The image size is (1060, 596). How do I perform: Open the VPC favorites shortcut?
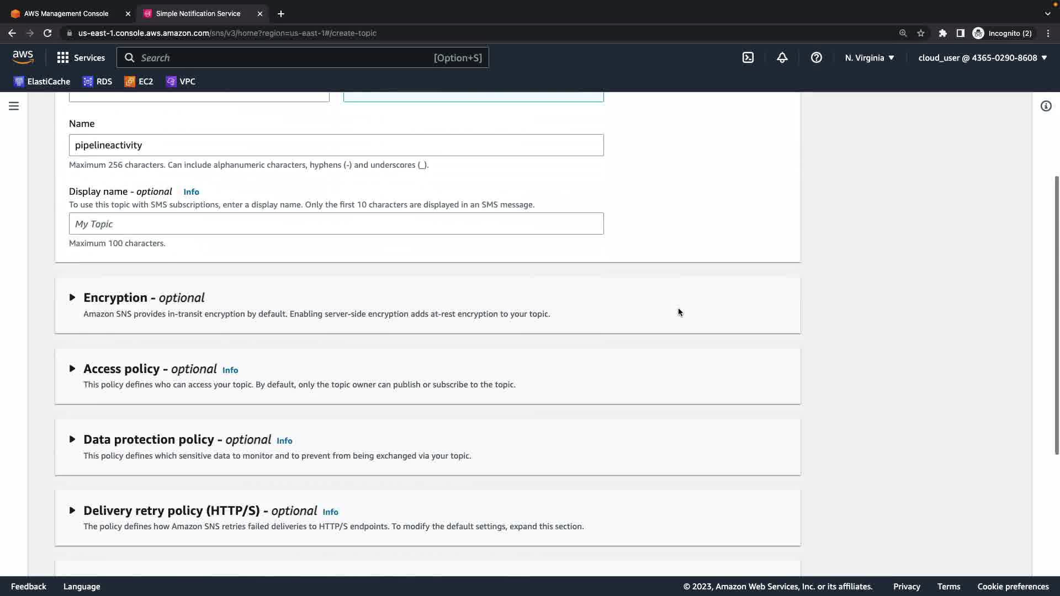tap(181, 82)
